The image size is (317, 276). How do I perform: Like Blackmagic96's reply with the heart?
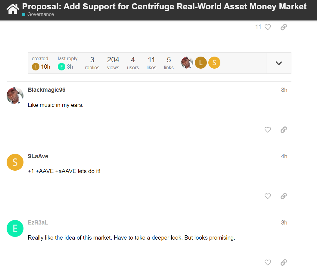[x=268, y=130]
